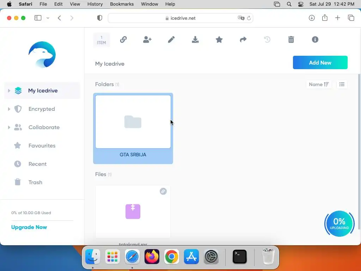Click the Upgrade Now link
The image size is (361, 271).
click(29, 227)
